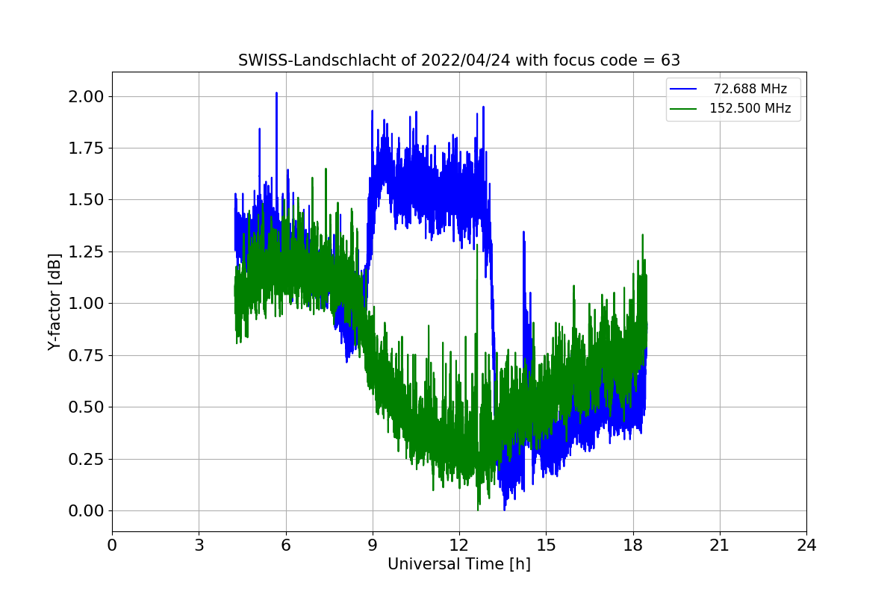Click the Y-factor [dB] axis label
896x597 pixels.
54,301
